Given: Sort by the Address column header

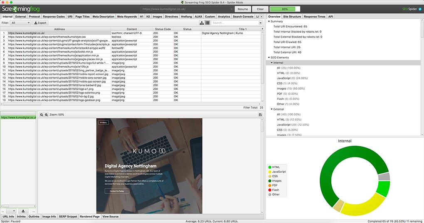Looking at the screenshot, I should point(59,29).
